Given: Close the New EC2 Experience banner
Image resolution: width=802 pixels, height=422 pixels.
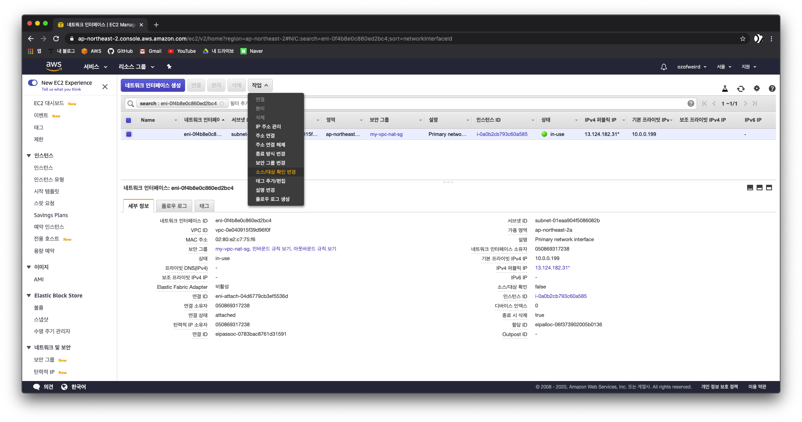Looking at the screenshot, I should tap(105, 87).
